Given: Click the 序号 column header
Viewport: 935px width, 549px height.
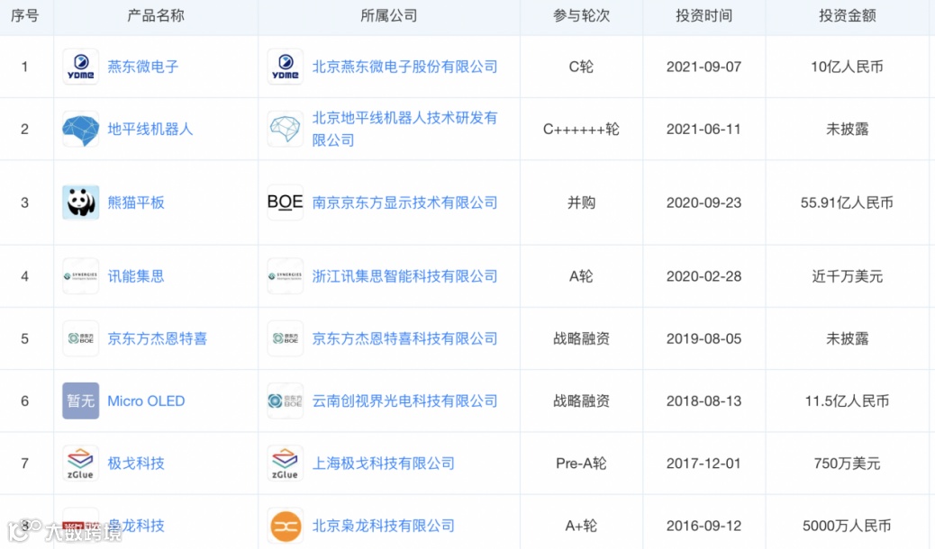Looking at the screenshot, I should (x=25, y=15).
